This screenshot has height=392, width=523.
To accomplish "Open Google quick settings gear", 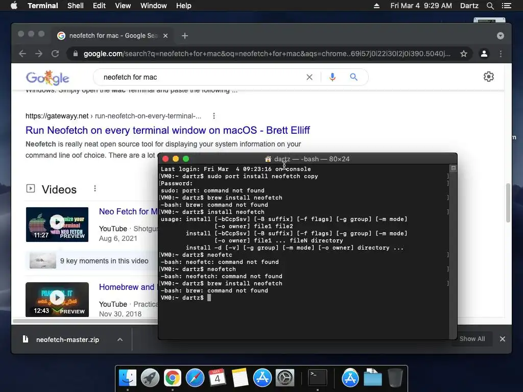I will coord(489,77).
